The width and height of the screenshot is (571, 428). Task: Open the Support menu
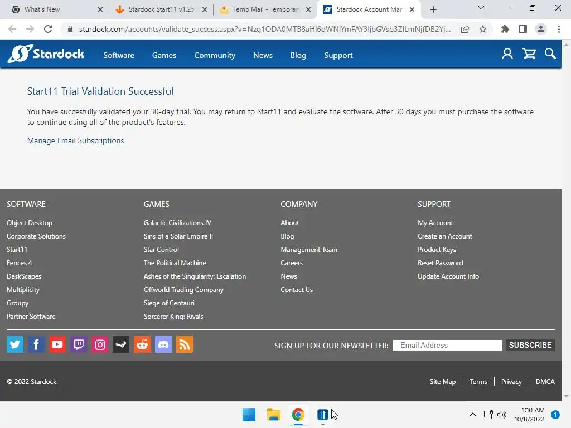[x=338, y=55]
